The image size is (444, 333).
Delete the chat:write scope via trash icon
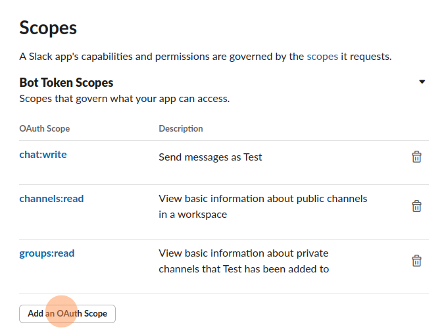[416, 157]
